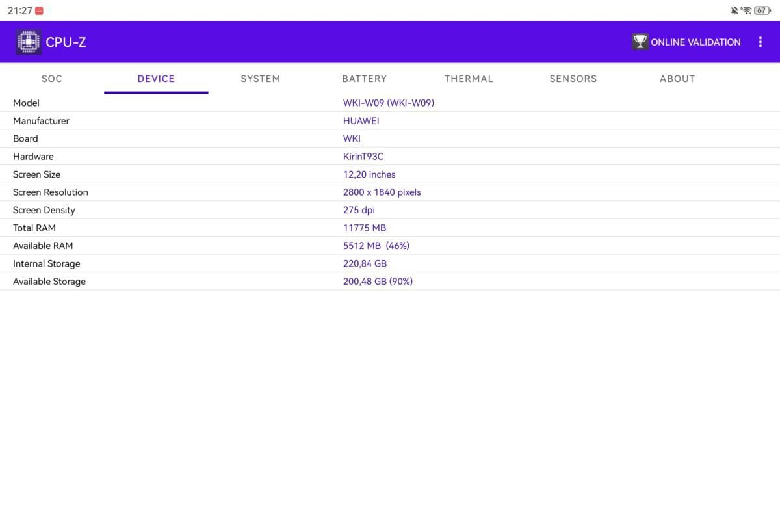Tap the muted bell status icon
780x513 pixels.
734,10
